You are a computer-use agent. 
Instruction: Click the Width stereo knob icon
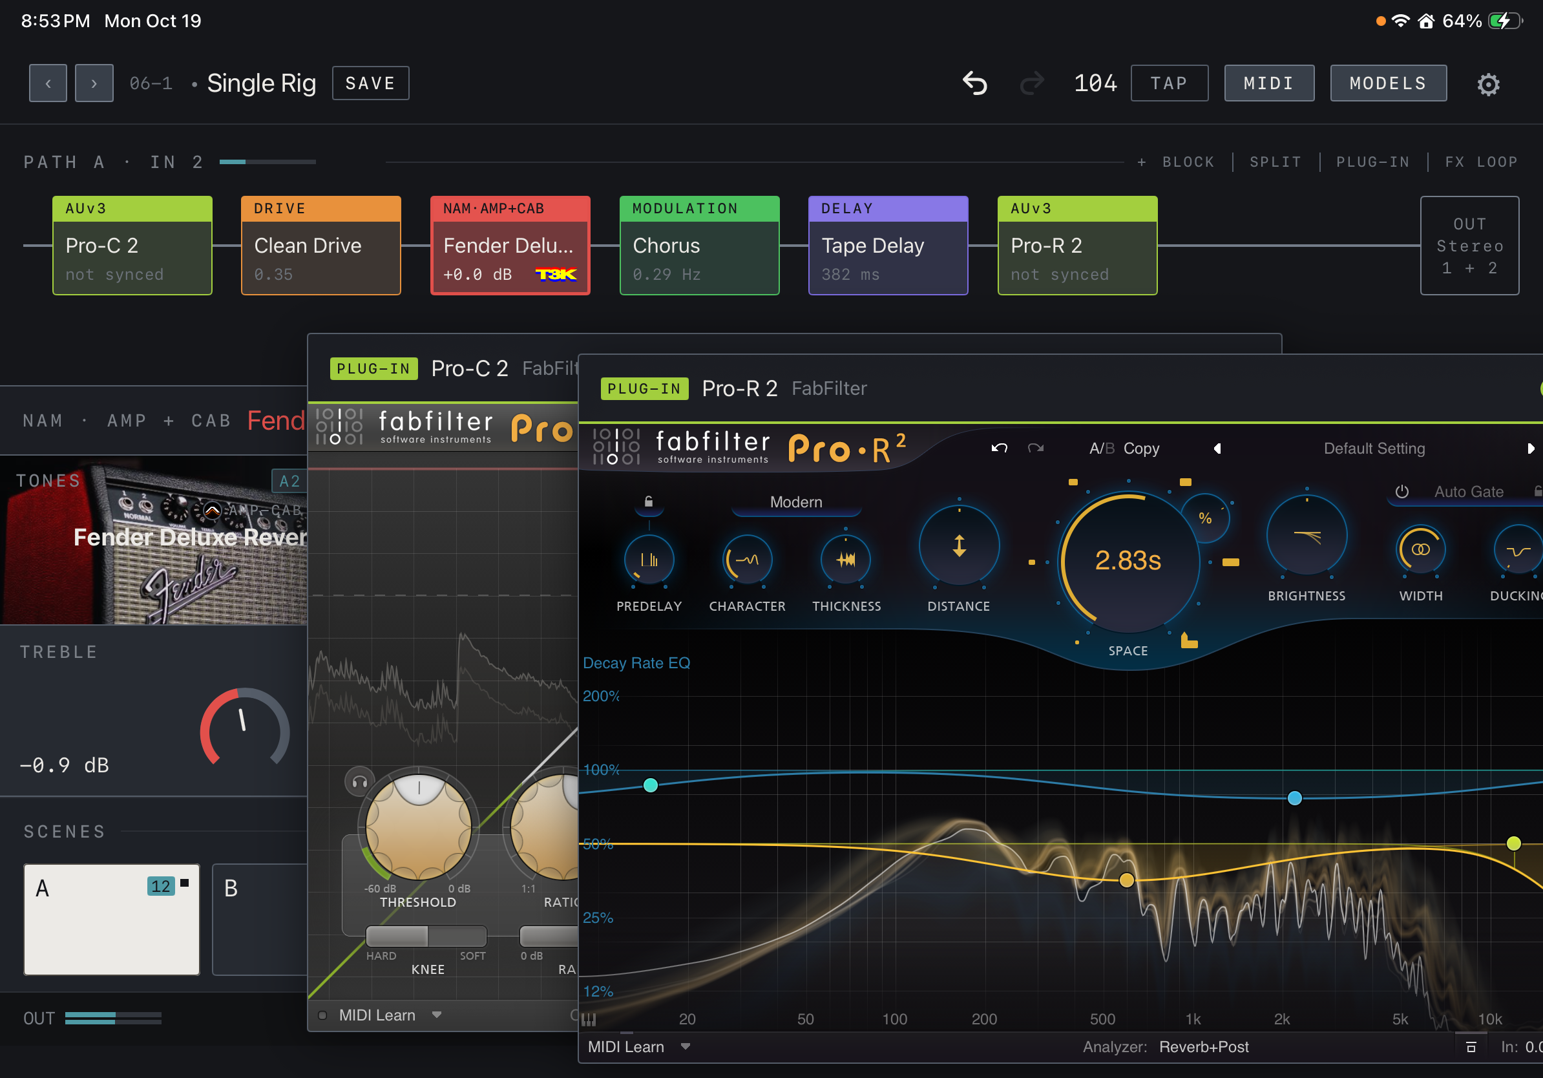(x=1421, y=550)
